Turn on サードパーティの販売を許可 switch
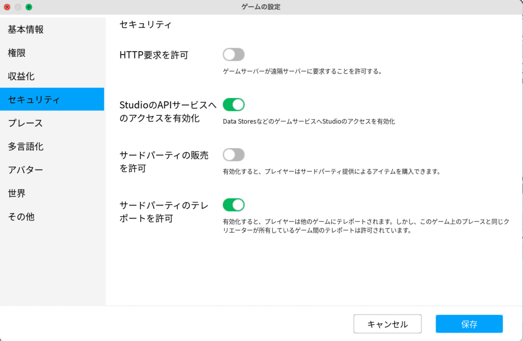 [233, 155]
